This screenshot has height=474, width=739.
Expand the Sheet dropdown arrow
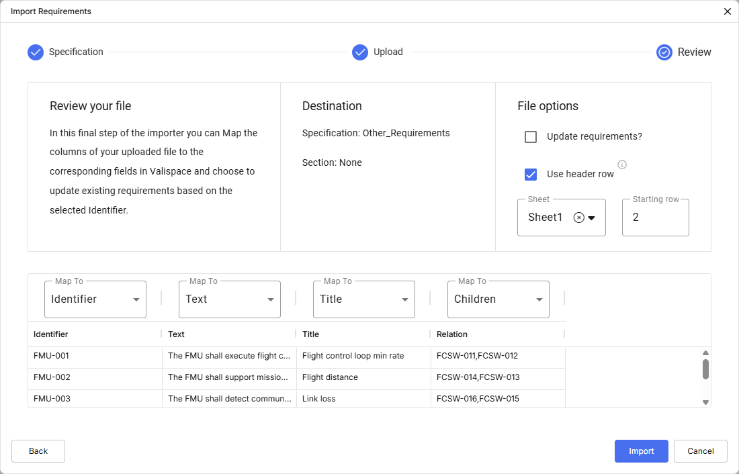click(x=592, y=218)
